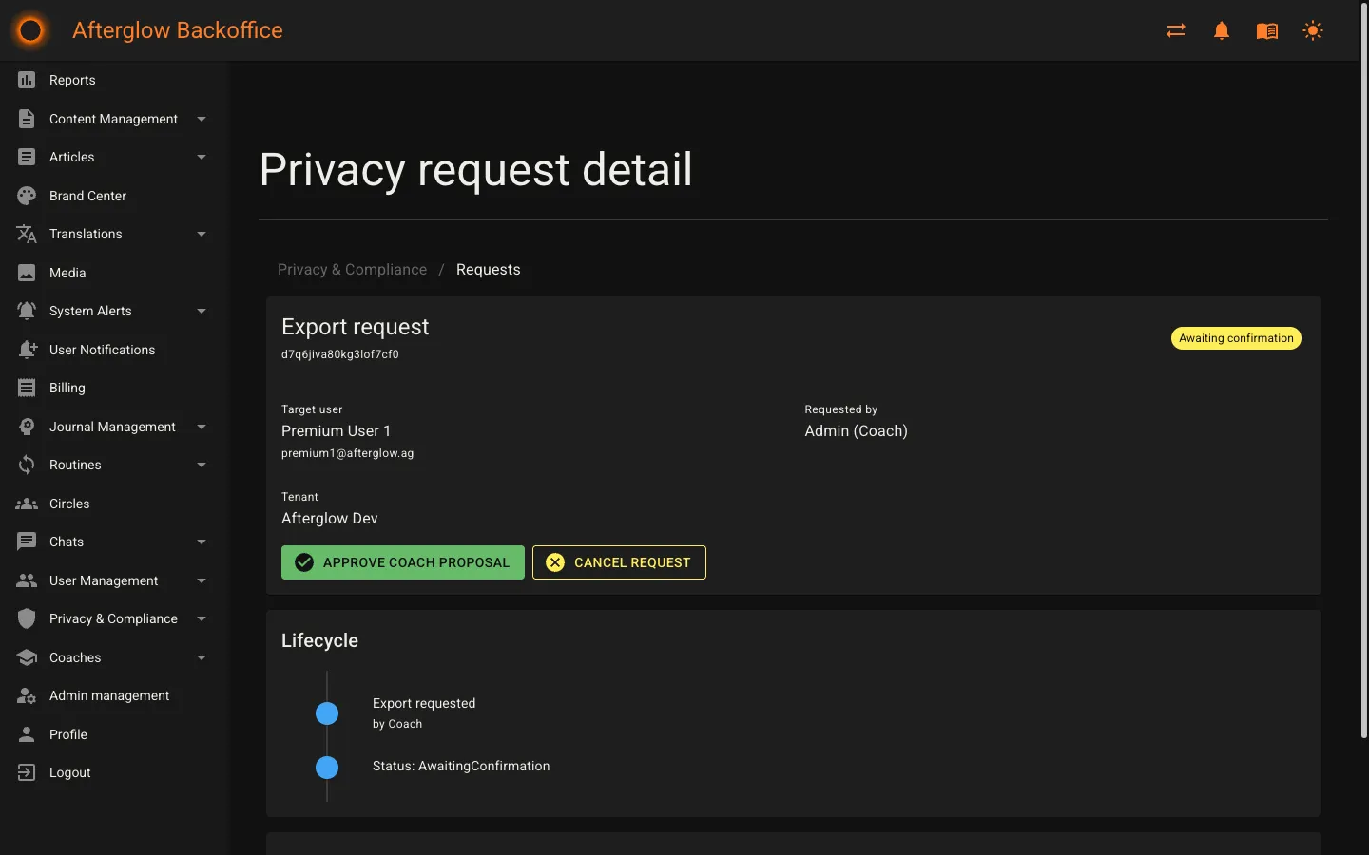Image resolution: width=1369 pixels, height=855 pixels.
Task: Expand the Privacy & Compliance submenu arrow
Action: (x=202, y=618)
